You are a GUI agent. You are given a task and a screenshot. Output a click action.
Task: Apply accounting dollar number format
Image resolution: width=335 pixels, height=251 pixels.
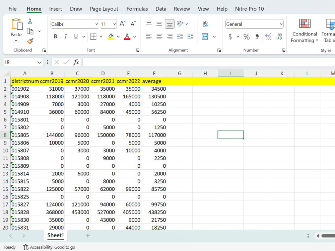pyautogui.click(x=230, y=37)
